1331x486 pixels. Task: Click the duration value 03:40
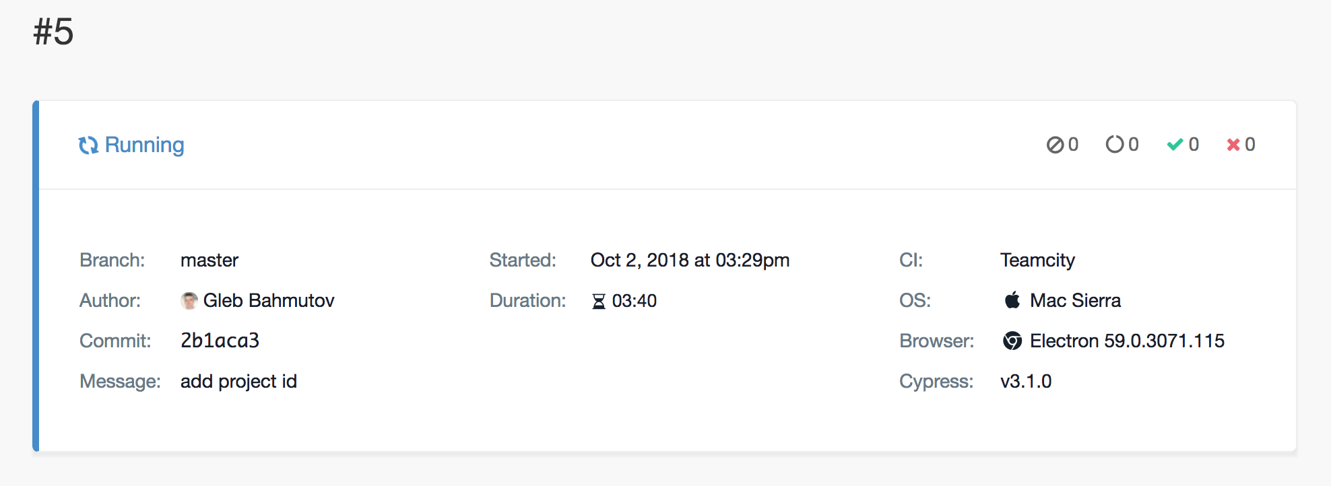point(634,301)
